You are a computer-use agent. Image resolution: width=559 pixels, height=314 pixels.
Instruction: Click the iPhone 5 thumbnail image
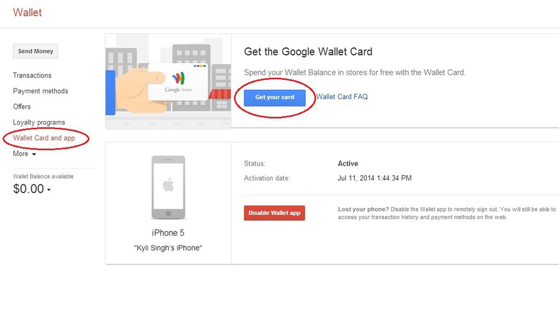168,186
